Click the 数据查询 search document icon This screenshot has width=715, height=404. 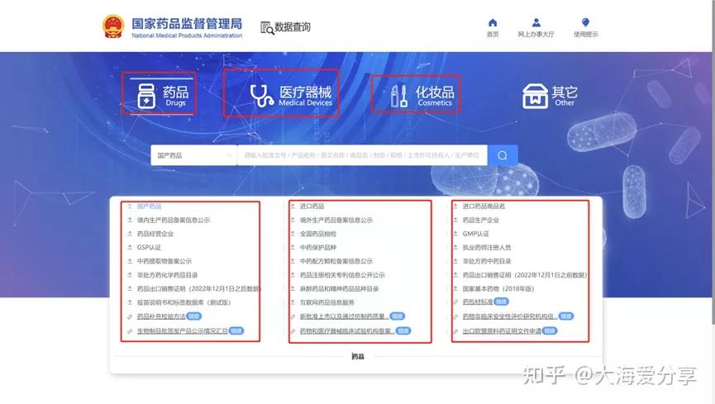point(267,28)
